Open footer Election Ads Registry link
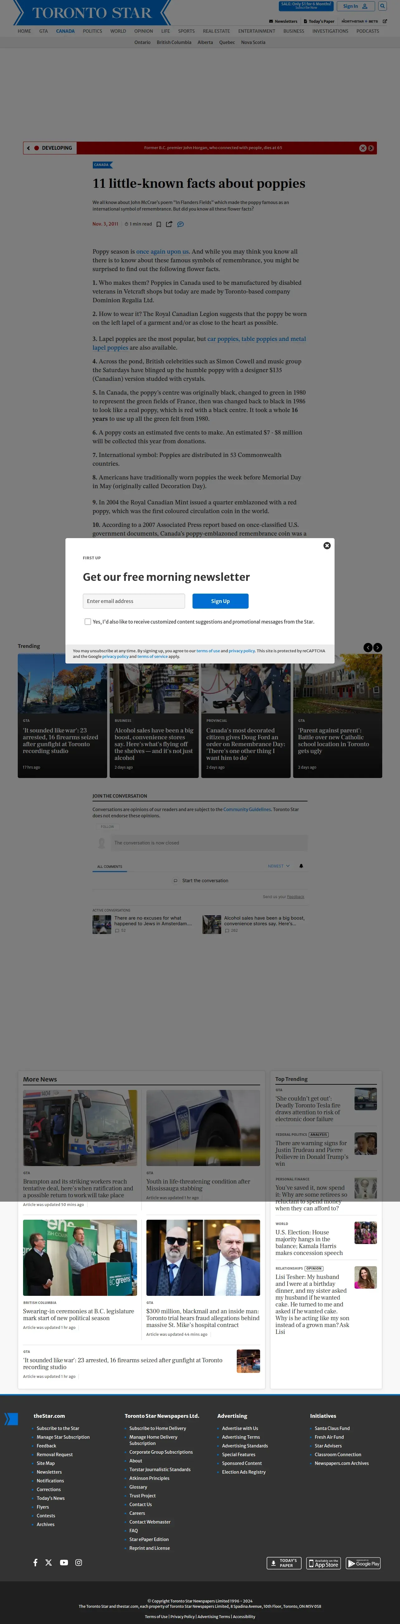This screenshot has height=1624, width=400. 244,1472
